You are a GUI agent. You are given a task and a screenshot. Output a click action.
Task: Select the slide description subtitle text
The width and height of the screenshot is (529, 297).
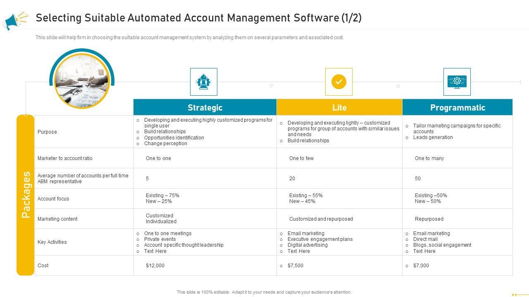pos(189,38)
